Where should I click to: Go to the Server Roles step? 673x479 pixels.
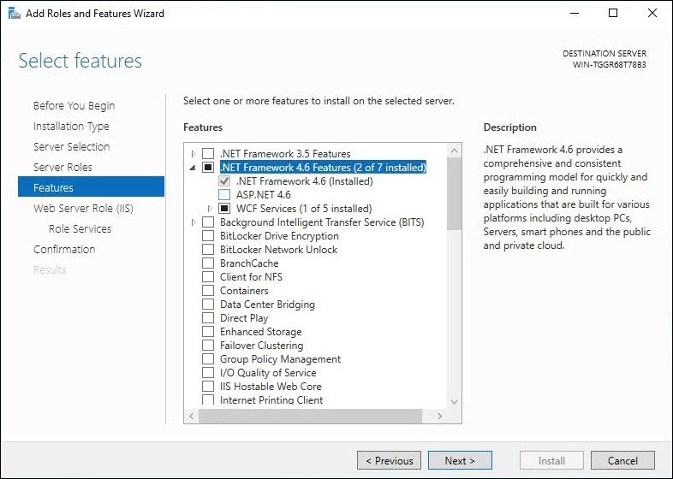tap(63, 168)
